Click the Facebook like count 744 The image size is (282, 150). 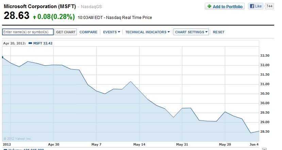click(269, 6)
